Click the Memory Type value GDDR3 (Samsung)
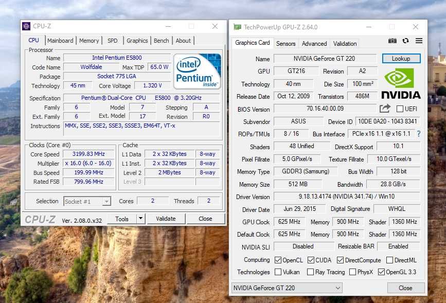Image resolution: width=446 pixels, height=303 pixels. (x=306, y=171)
